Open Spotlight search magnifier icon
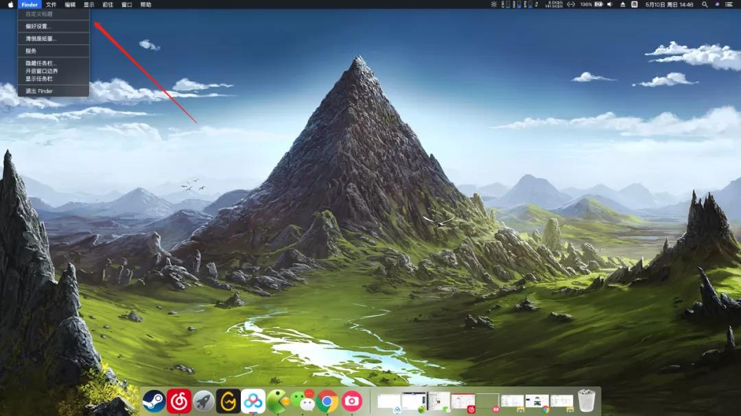This screenshot has width=741, height=416. click(705, 4)
